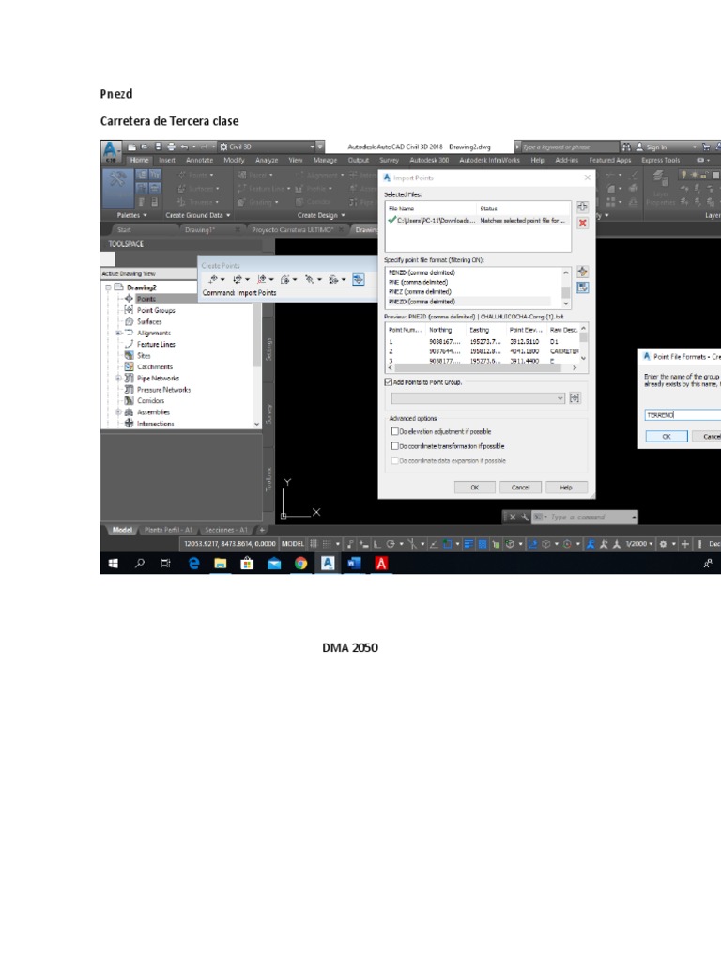
Task: Click the Undo arrow in Quick Access toolbar
Action: click(x=184, y=147)
